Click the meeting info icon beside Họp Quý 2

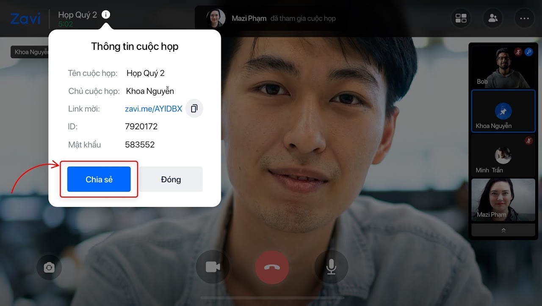(106, 15)
